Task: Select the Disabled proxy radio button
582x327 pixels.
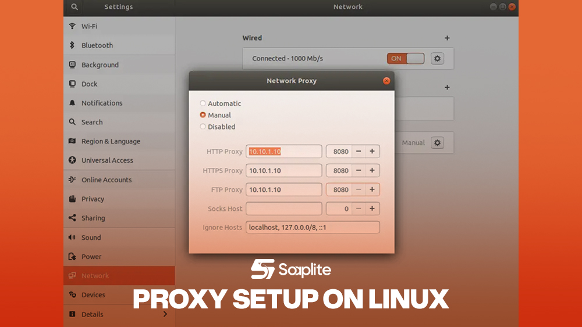Action: [203, 127]
